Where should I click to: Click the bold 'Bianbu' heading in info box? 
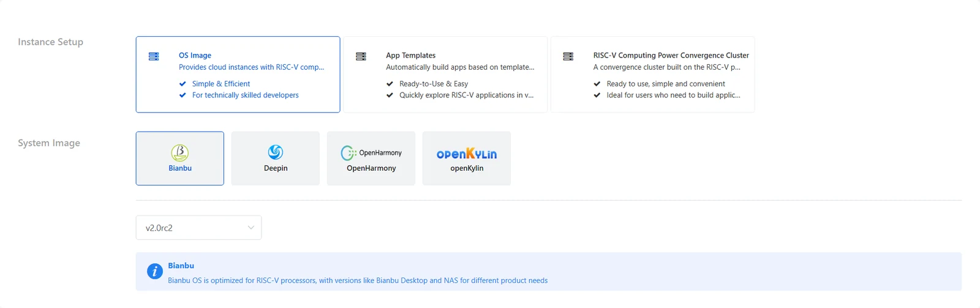point(181,266)
